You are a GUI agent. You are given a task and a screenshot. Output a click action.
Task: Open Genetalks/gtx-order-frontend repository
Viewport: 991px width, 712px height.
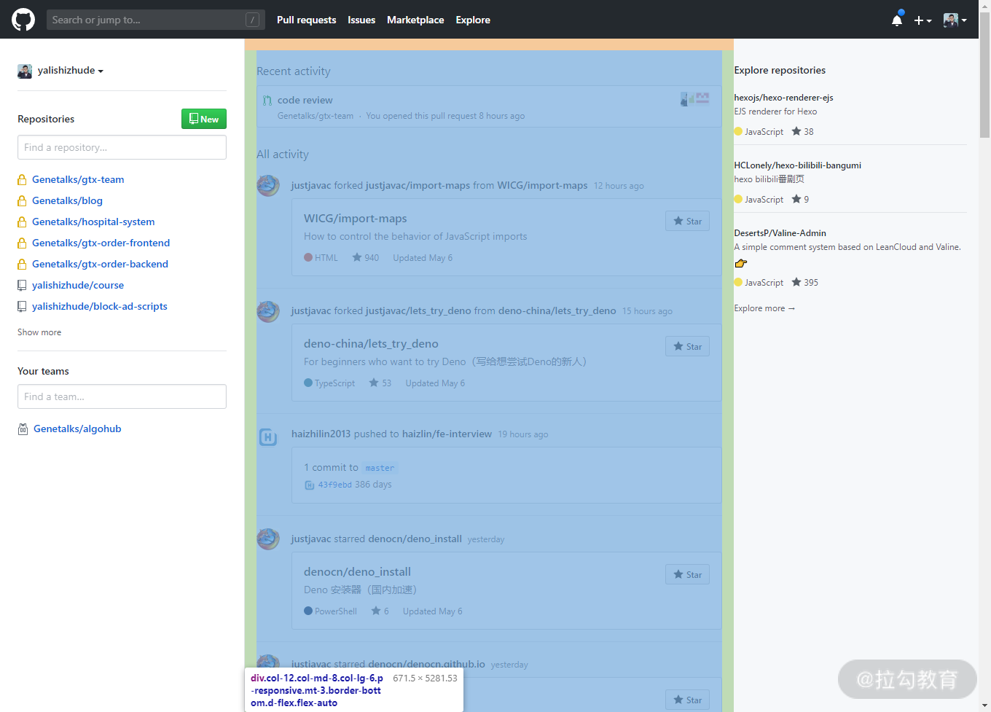click(101, 243)
